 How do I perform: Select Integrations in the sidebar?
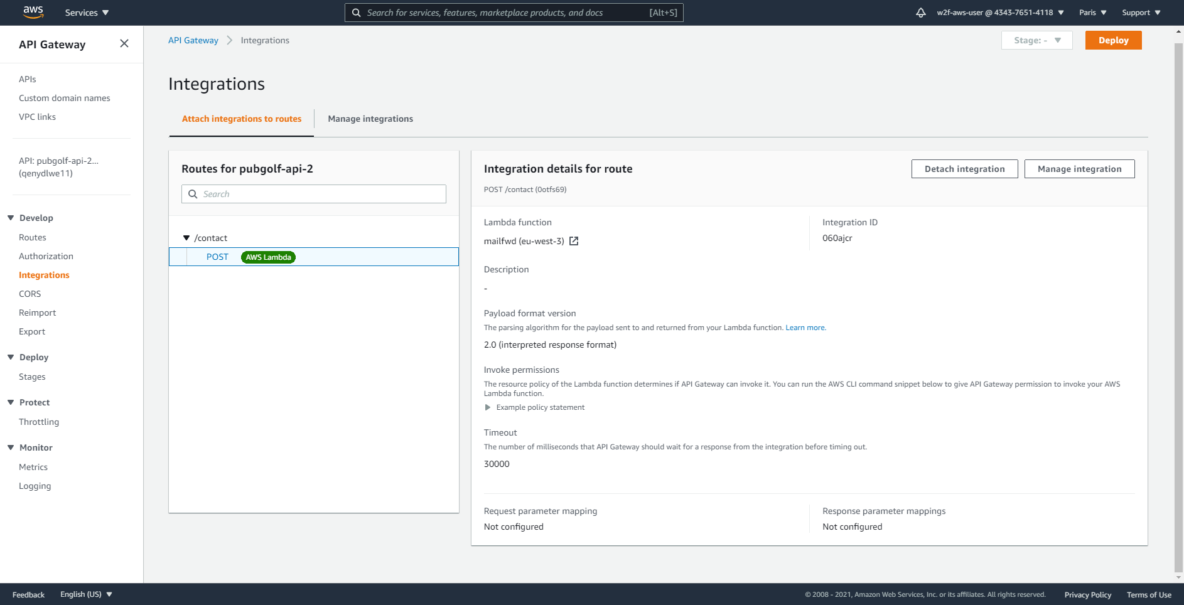point(44,275)
